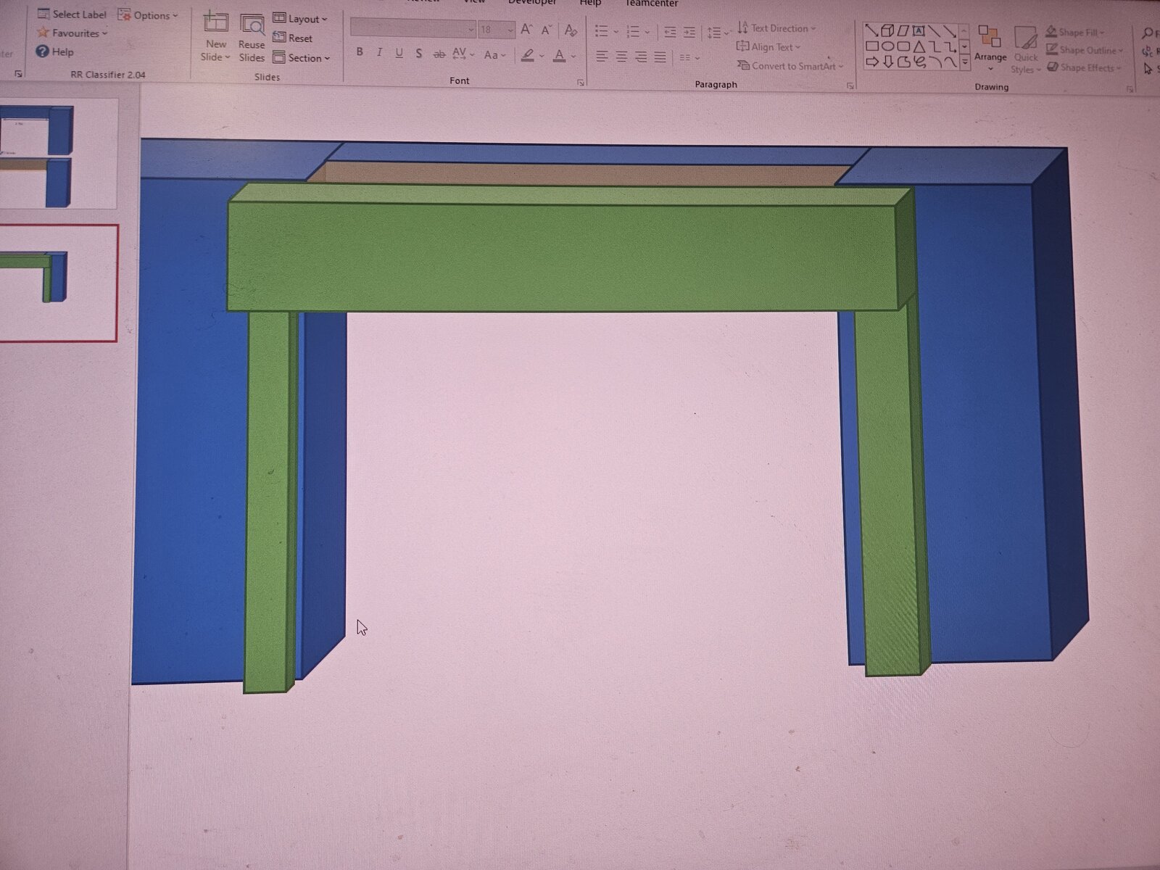The image size is (1160, 870).
Task: Open the Favourites menu
Action: click(72, 33)
